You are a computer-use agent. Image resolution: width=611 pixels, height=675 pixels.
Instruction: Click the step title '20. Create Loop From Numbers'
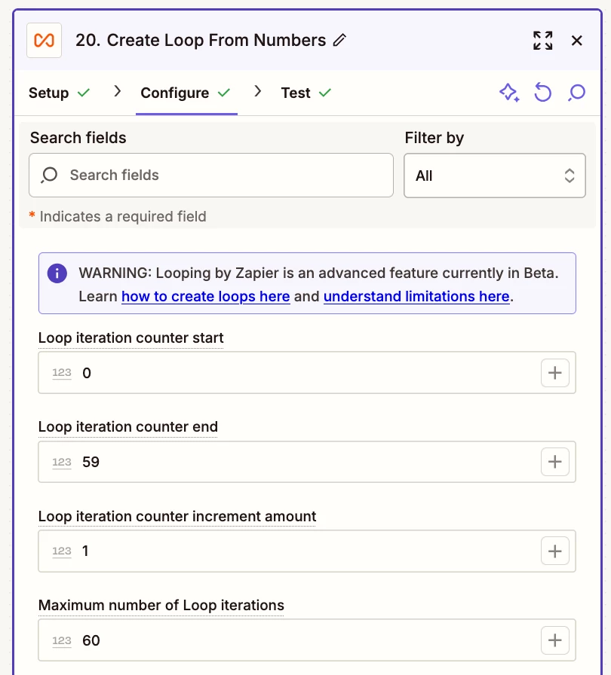tap(201, 40)
